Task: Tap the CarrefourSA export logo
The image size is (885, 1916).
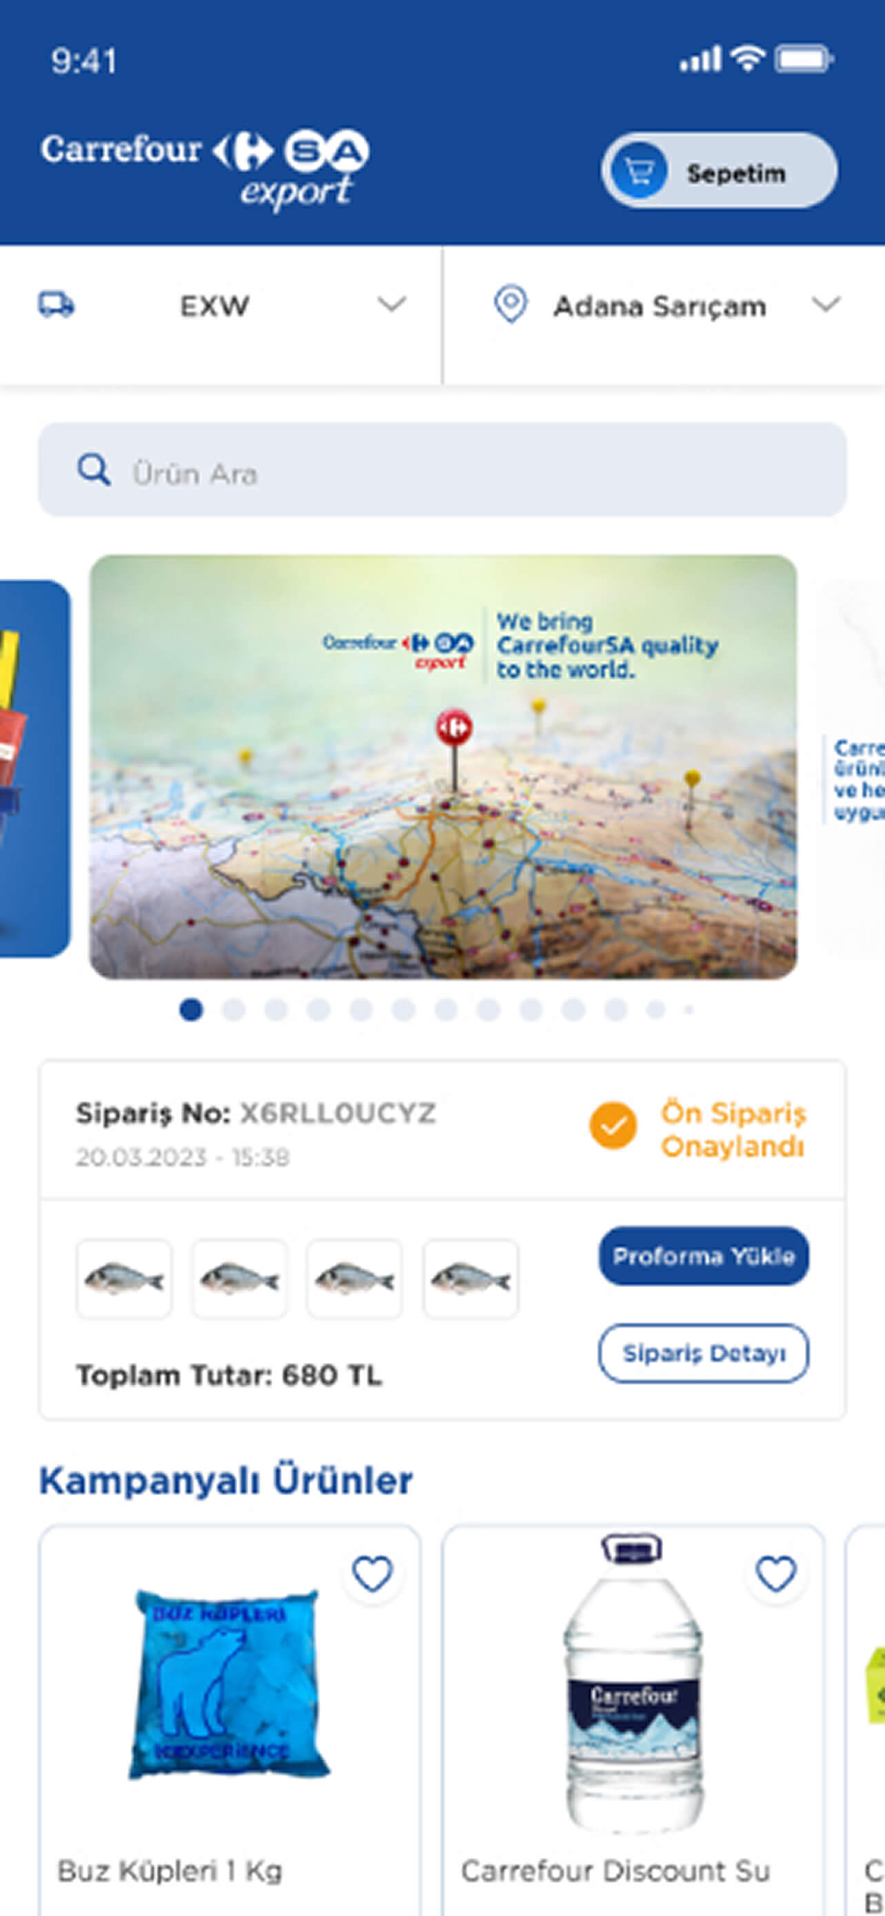Action: [x=205, y=170]
